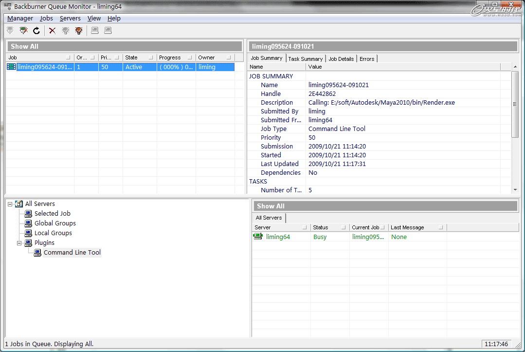Click the Or... column header
The width and height of the screenshot is (525, 352).
[x=86, y=57]
